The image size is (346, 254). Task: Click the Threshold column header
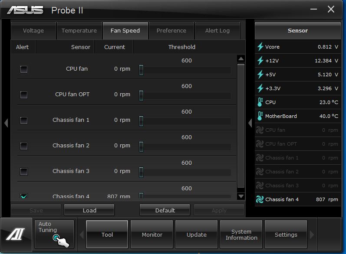point(181,47)
